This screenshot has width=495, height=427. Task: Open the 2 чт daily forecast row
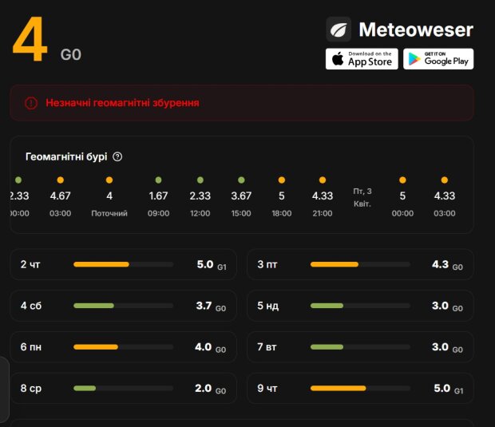[x=123, y=264]
